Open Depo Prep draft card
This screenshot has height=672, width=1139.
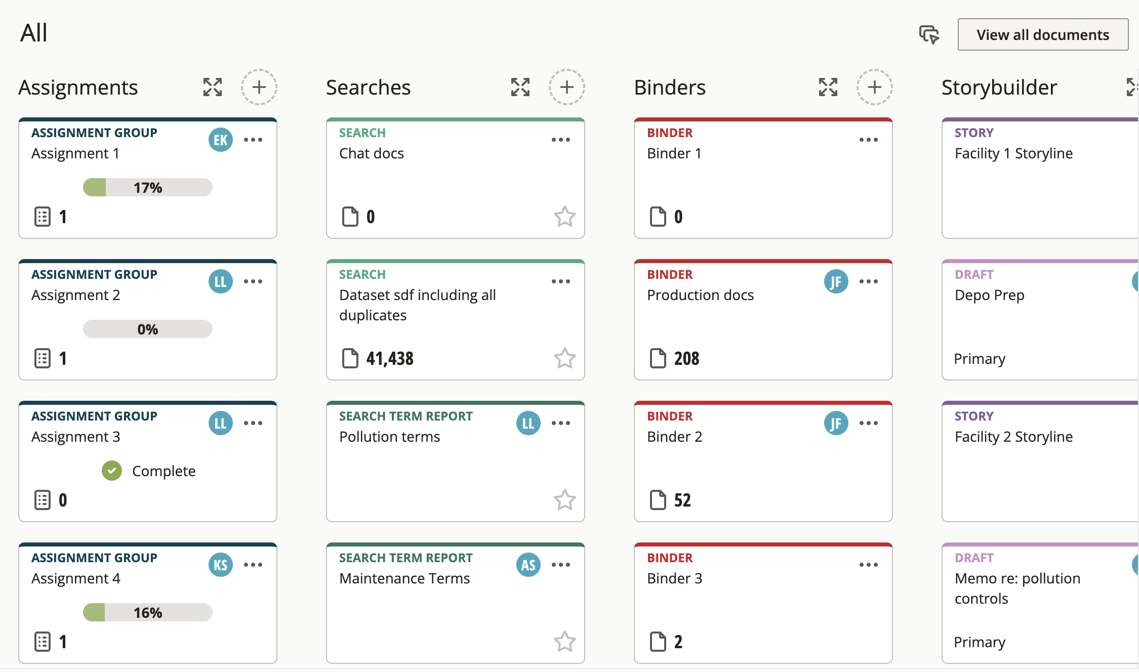click(x=990, y=295)
